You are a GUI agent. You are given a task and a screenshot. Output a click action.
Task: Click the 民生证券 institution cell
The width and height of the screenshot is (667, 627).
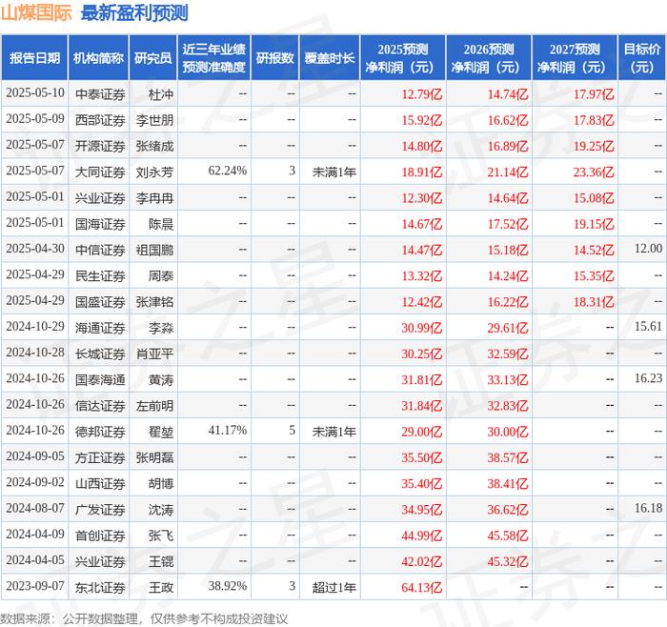[100, 275]
